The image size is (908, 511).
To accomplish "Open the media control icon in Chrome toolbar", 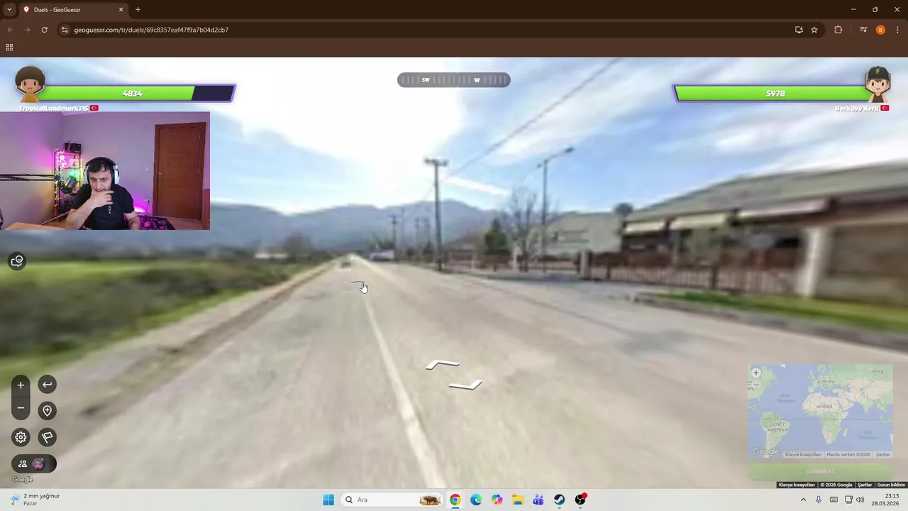I will 863,30.
